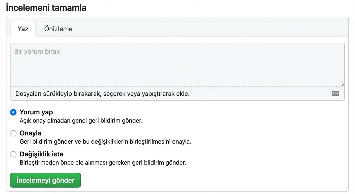Click the Değişiklik iste label text

42,154
